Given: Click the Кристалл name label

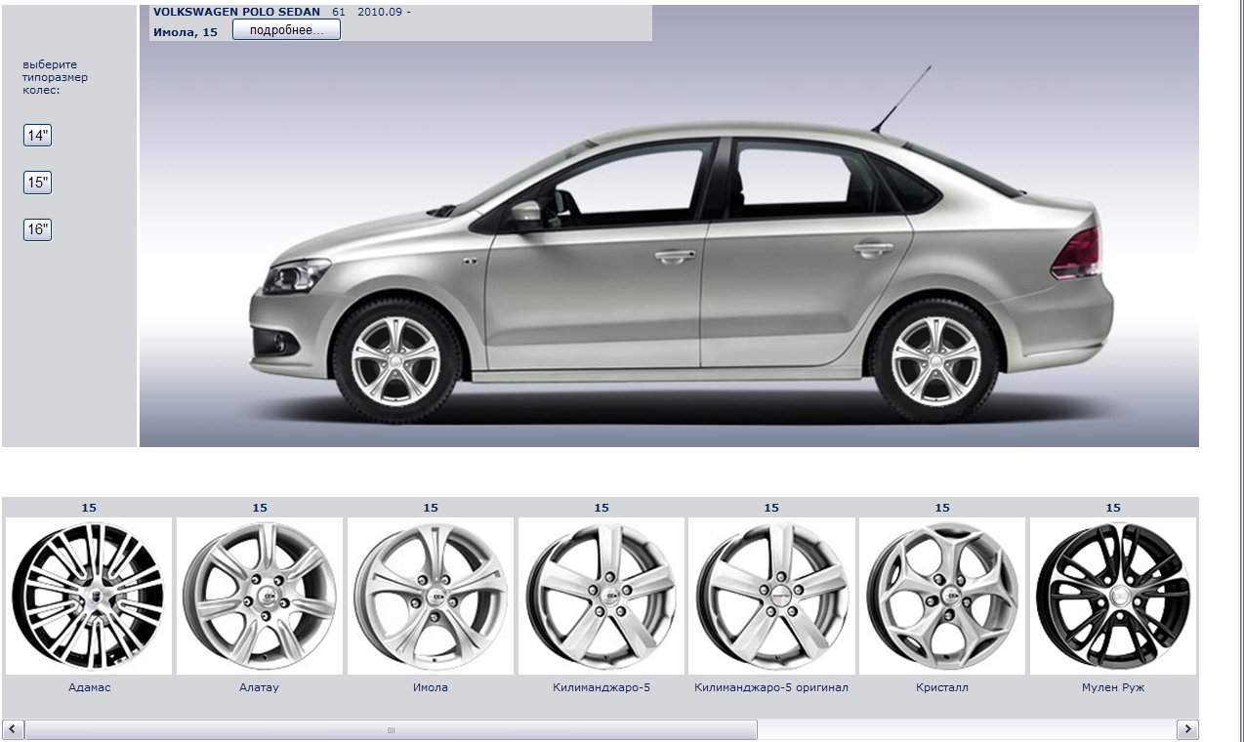Looking at the screenshot, I should [942, 687].
